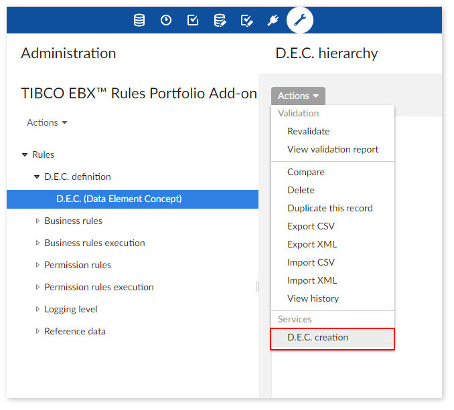Select the Rules tree label
This screenshot has height=410, width=454.
43,155
